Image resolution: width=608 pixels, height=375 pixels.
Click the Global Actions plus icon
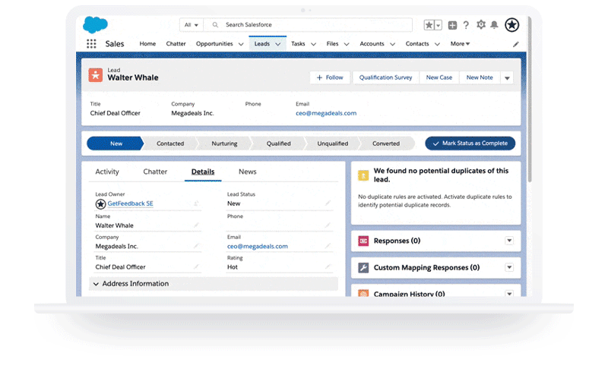(452, 25)
